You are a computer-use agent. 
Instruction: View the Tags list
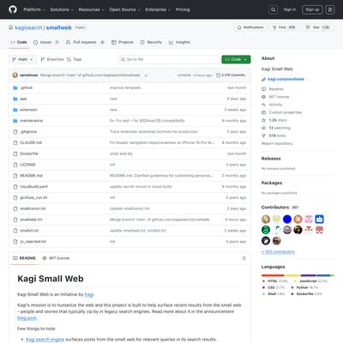[75, 59]
